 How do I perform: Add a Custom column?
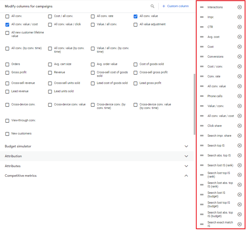pos(175,6)
